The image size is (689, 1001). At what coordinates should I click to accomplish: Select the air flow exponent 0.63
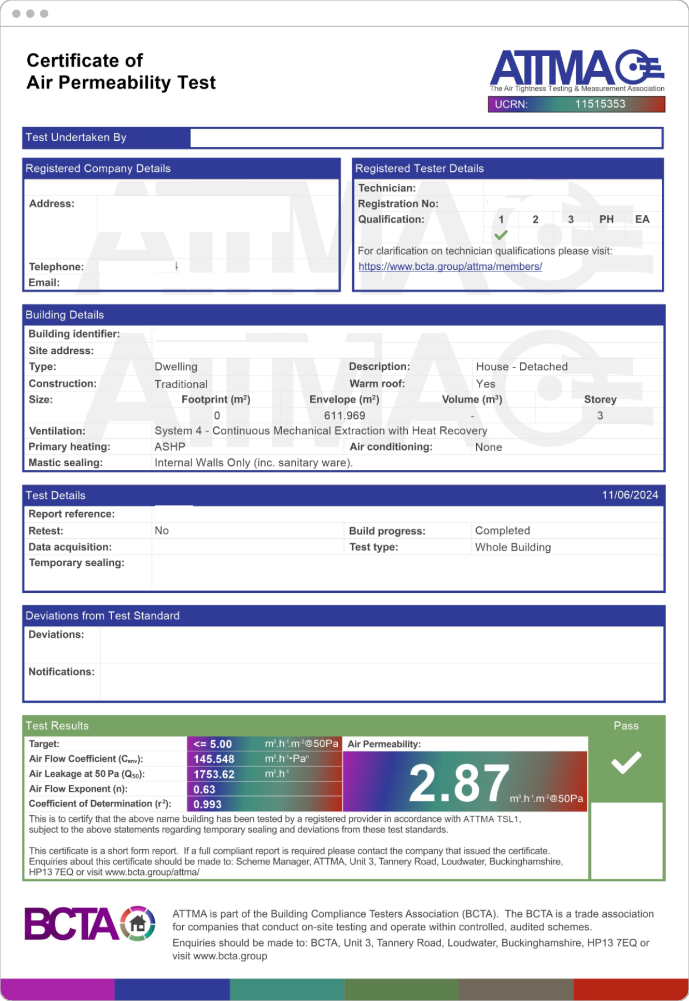click(204, 789)
